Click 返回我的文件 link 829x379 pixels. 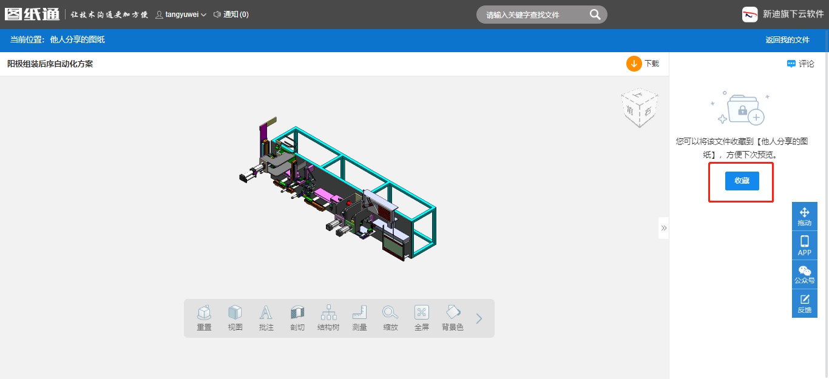coord(787,40)
